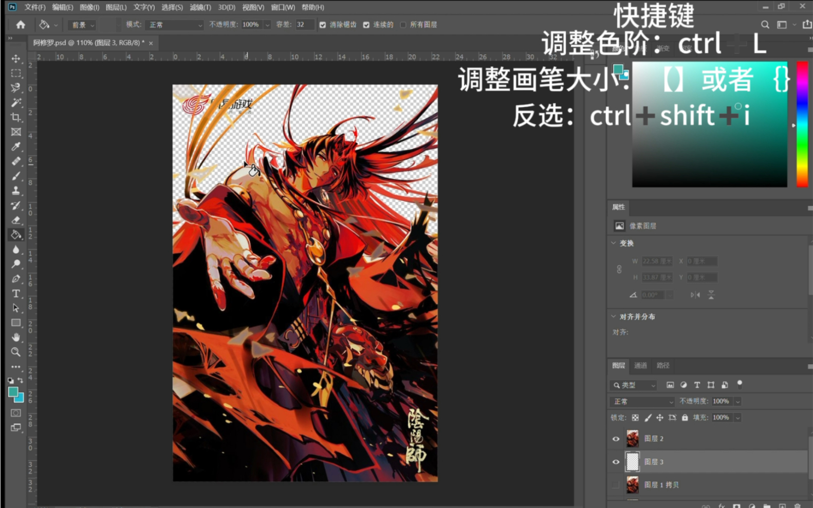Select the Magic Wand tool
Viewport: 813px width, 508px height.
(16, 103)
